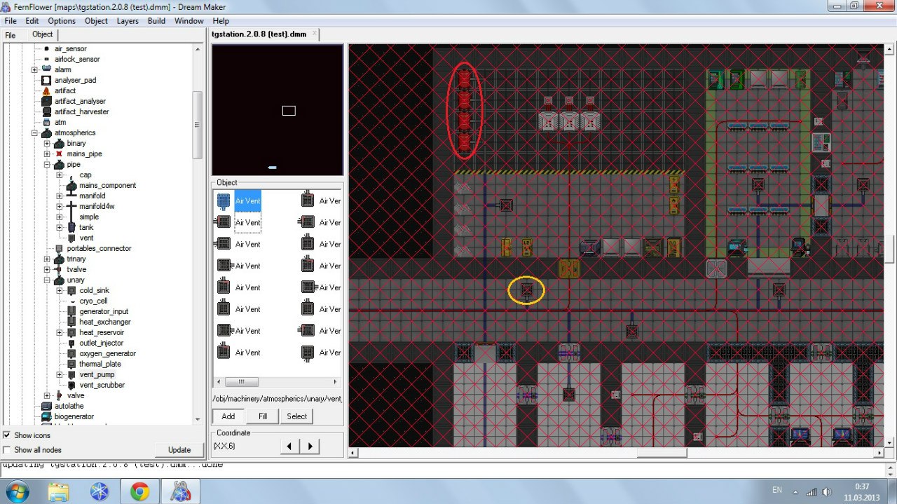Viewport: 897px width, 504px height.
Task: Click the volume icon in system tray
Action: 827,491
